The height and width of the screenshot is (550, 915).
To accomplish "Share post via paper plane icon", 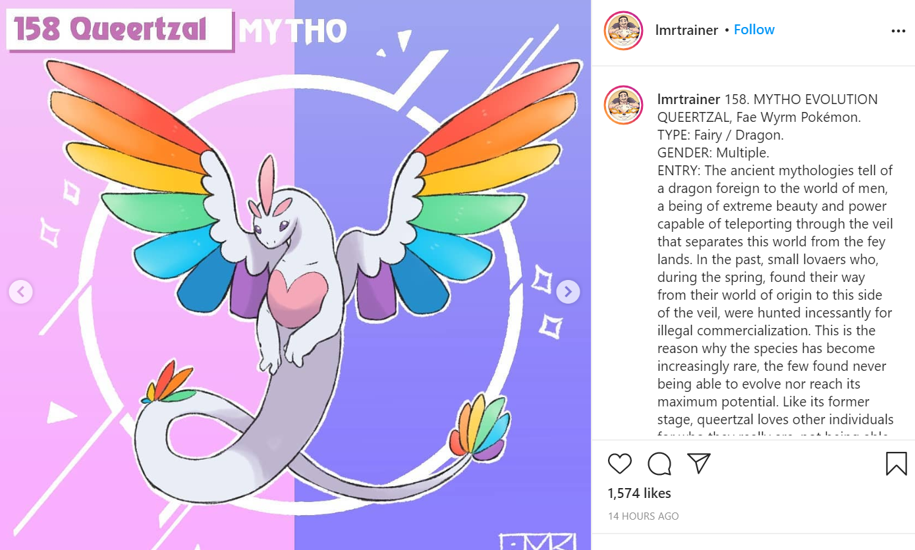I will [699, 464].
